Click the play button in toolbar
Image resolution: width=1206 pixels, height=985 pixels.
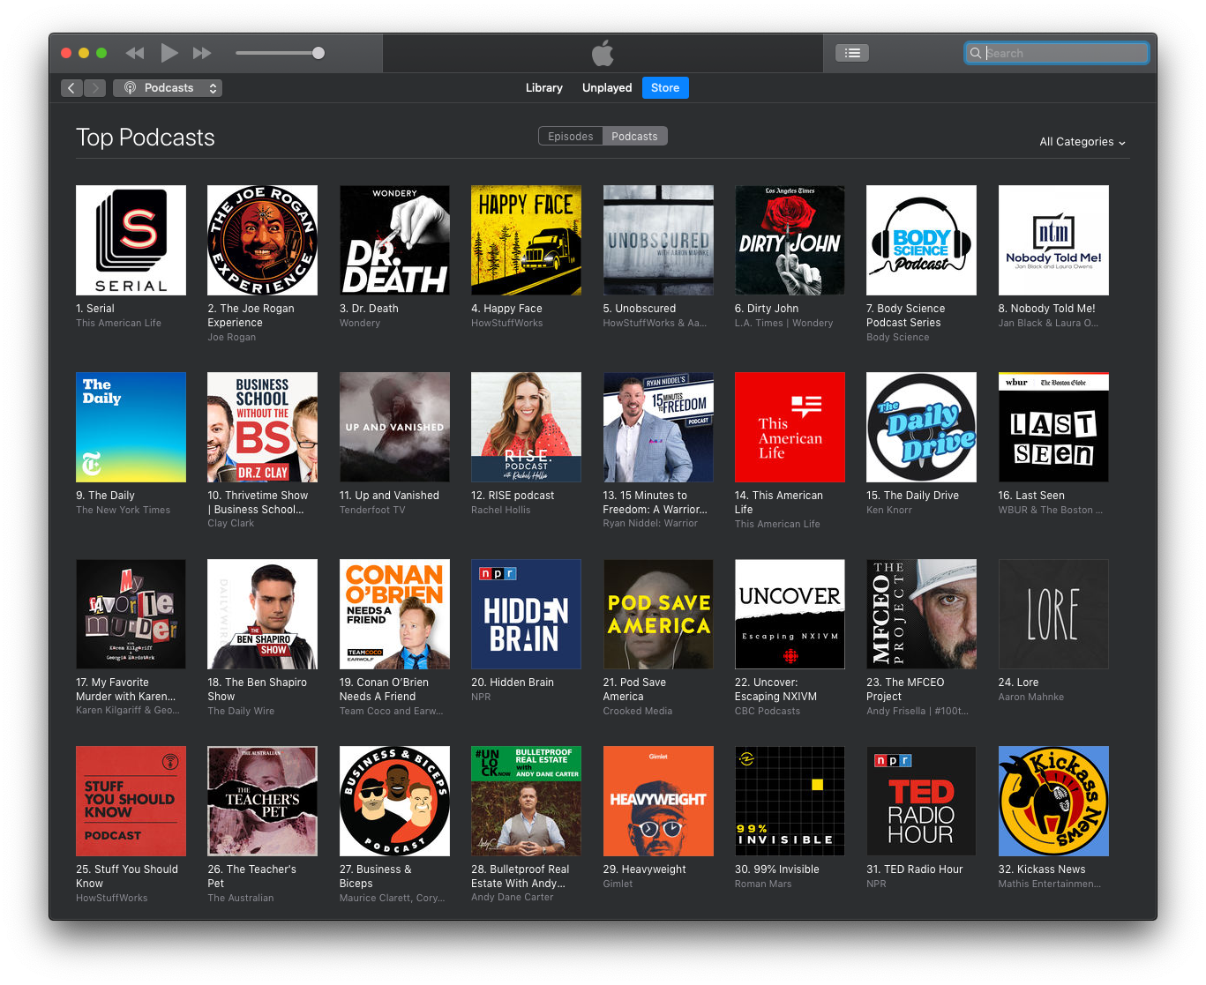169,53
